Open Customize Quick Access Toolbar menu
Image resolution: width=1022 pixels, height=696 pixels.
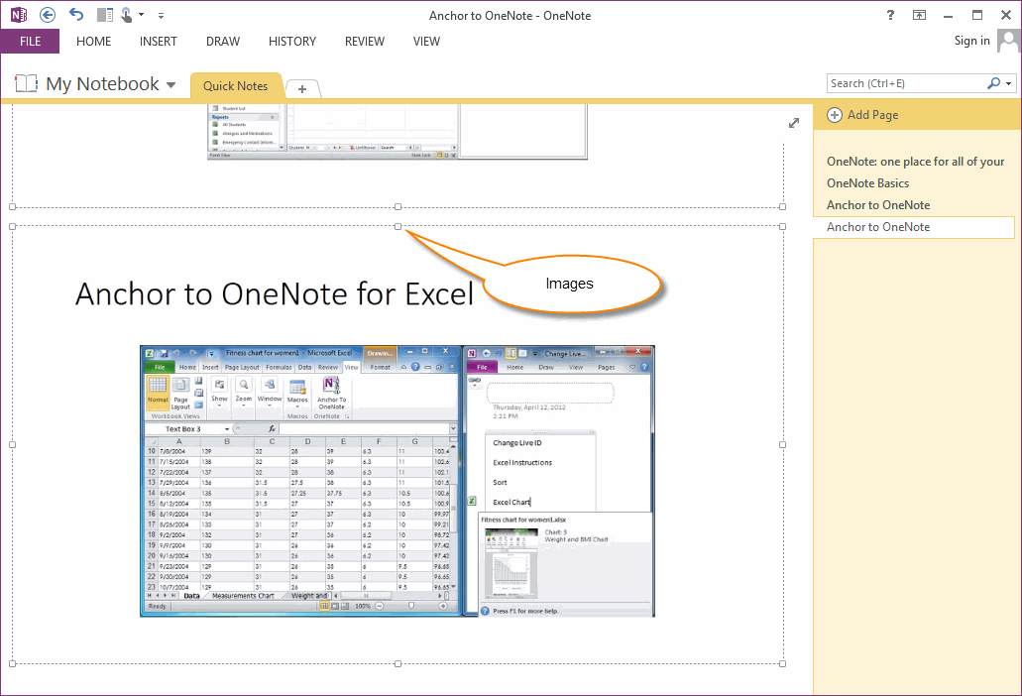[161, 15]
